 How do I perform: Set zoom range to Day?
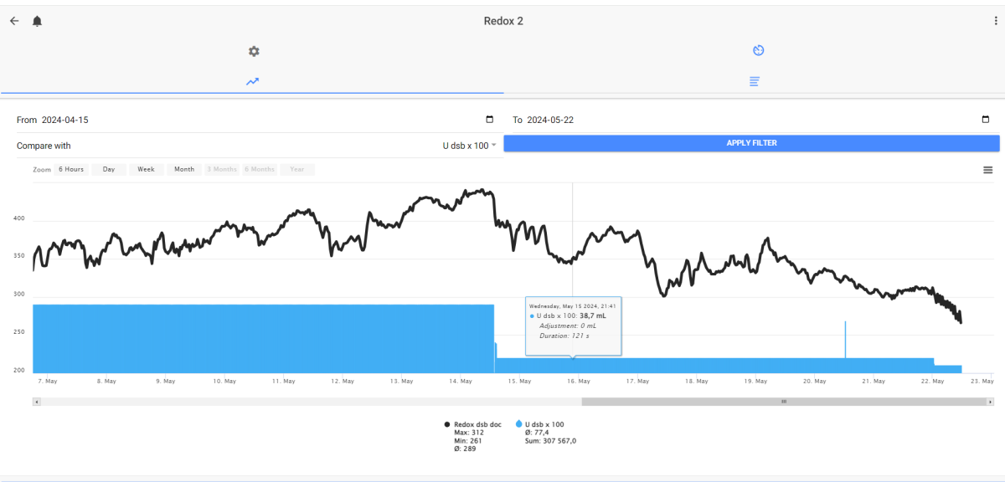pyautogui.click(x=109, y=169)
